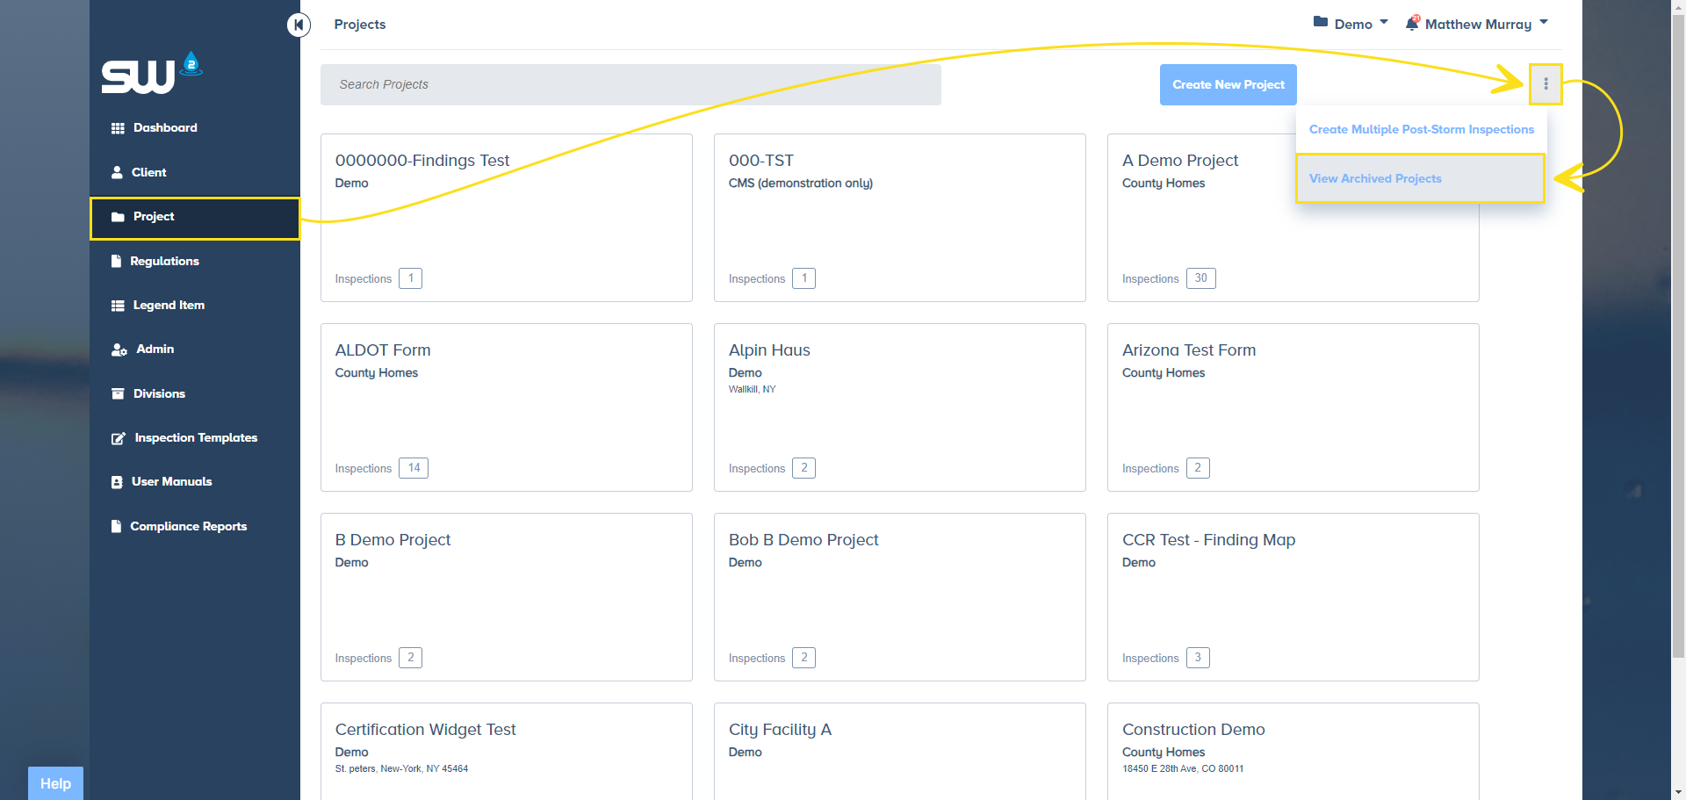Expand the Matthew Murray user menu
The image size is (1686, 800).
click(1486, 24)
